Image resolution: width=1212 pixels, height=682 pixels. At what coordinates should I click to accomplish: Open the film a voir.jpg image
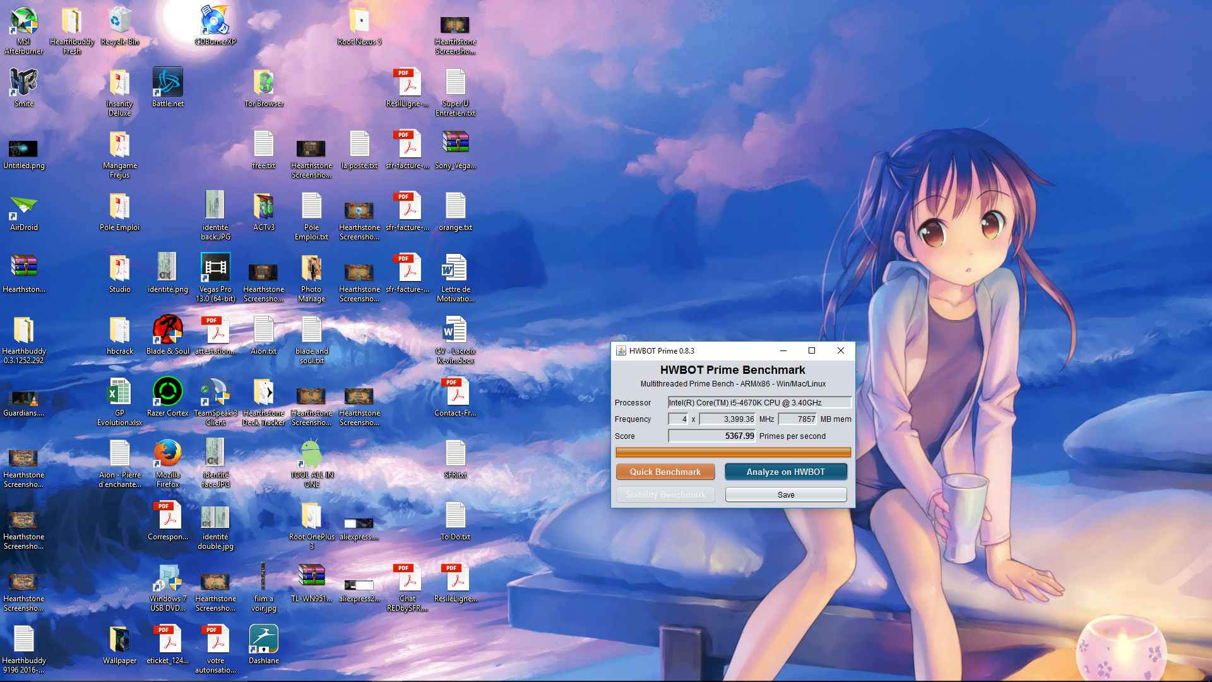click(x=264, y=587)
